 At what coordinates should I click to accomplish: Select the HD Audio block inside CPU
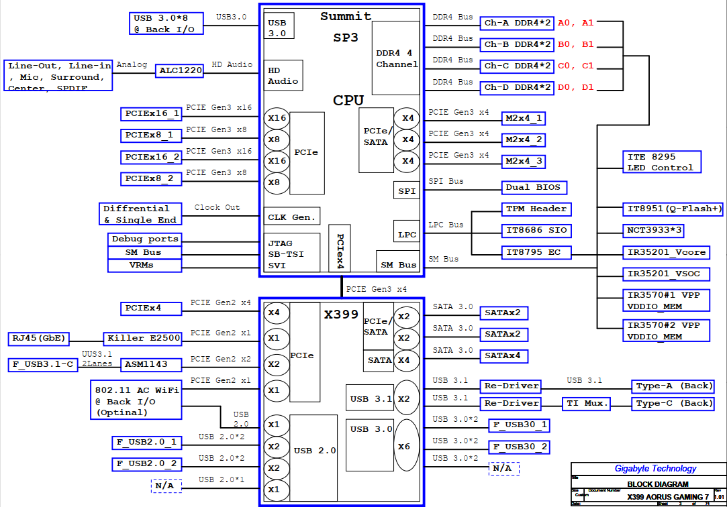pyautogui.click(x=283, y=75)
